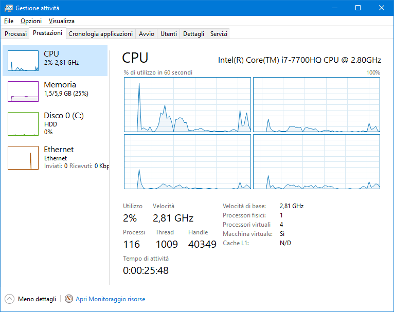Screen dimensions: 394x312
Task: Select the Memoria mini graph thumbnail
Action: point(23,91)
